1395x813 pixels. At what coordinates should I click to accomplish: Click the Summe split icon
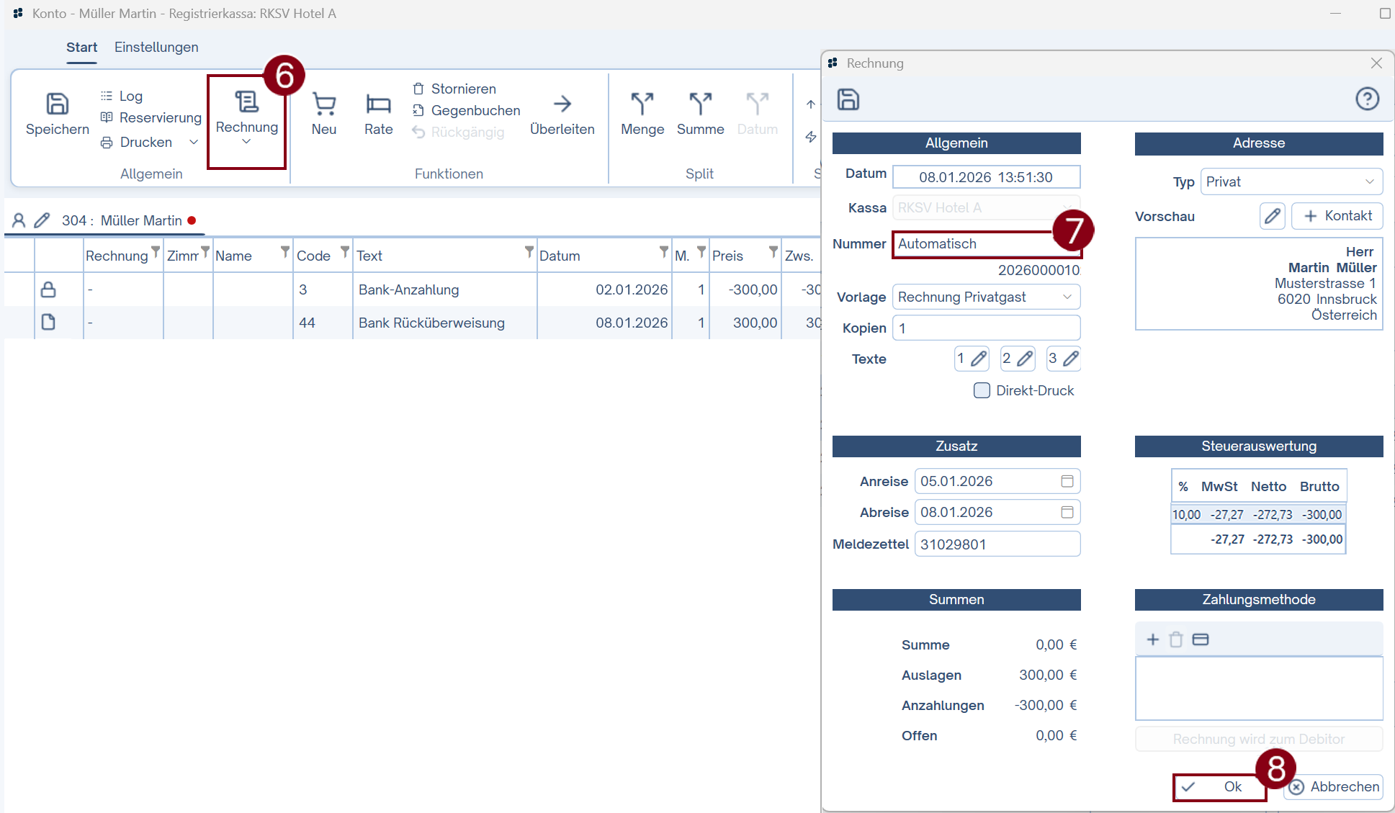tap(700, 104)
